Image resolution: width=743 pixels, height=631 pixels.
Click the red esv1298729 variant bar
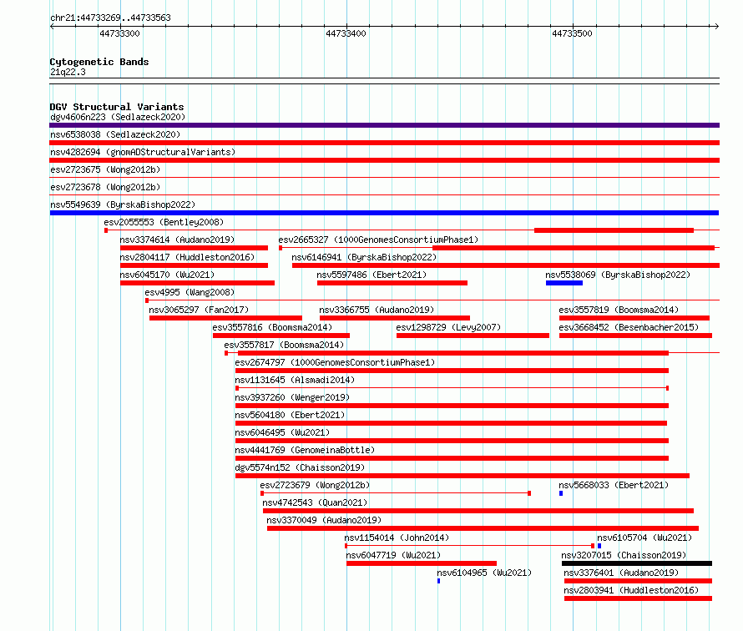(473, 336)
